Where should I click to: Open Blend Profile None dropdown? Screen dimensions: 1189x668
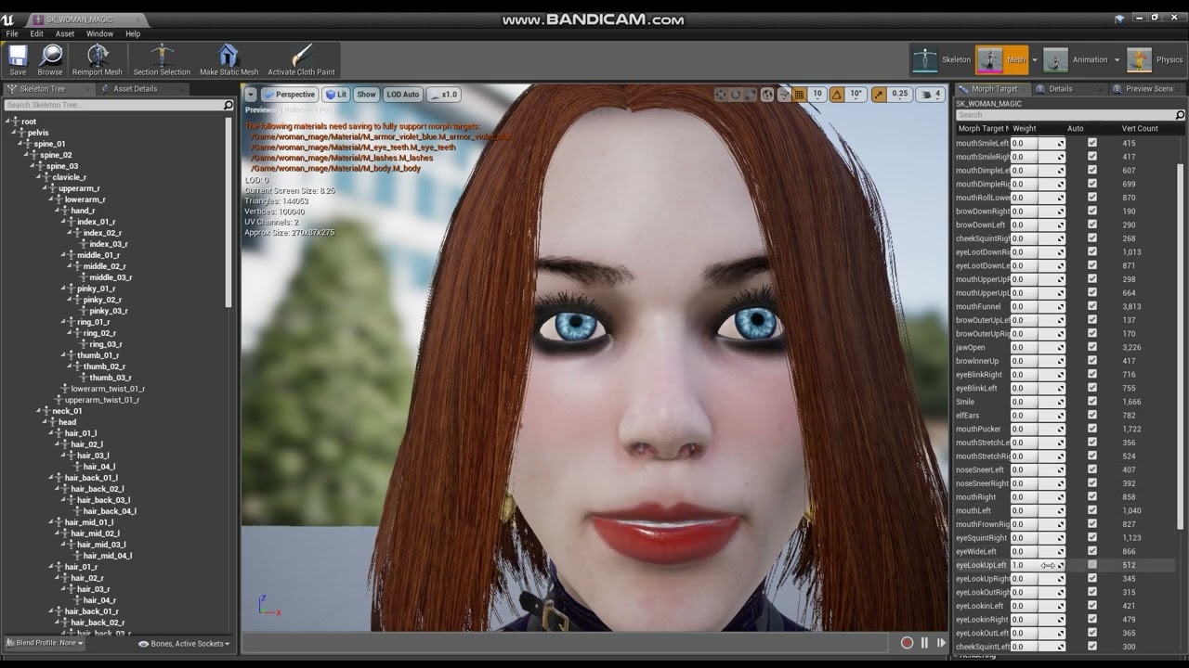[x=45, y=643]
